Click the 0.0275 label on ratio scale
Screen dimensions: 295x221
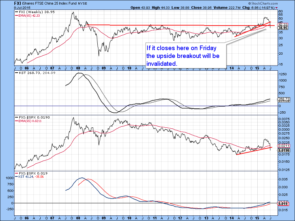(x=284, y=134)
